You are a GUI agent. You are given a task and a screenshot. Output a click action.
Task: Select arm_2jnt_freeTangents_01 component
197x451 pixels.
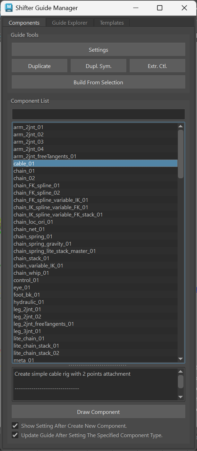click(x=95, y=156)
